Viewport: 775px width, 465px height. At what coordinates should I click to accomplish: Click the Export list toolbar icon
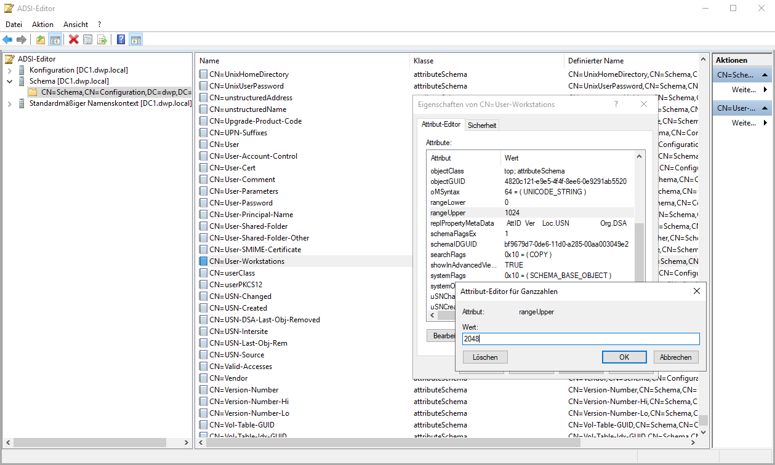click(102, 40)
